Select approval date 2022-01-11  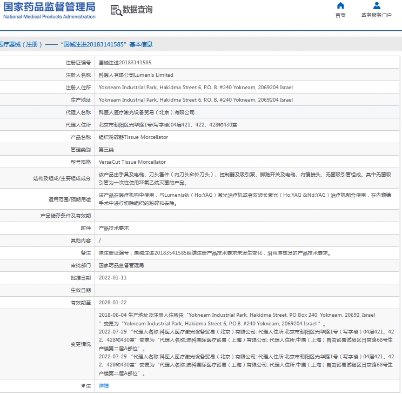tap(112, 278)
